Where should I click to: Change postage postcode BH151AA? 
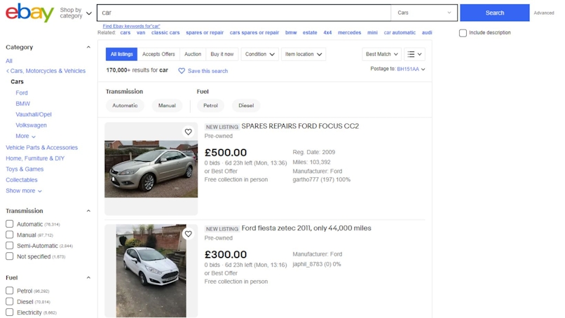point(411,69)
